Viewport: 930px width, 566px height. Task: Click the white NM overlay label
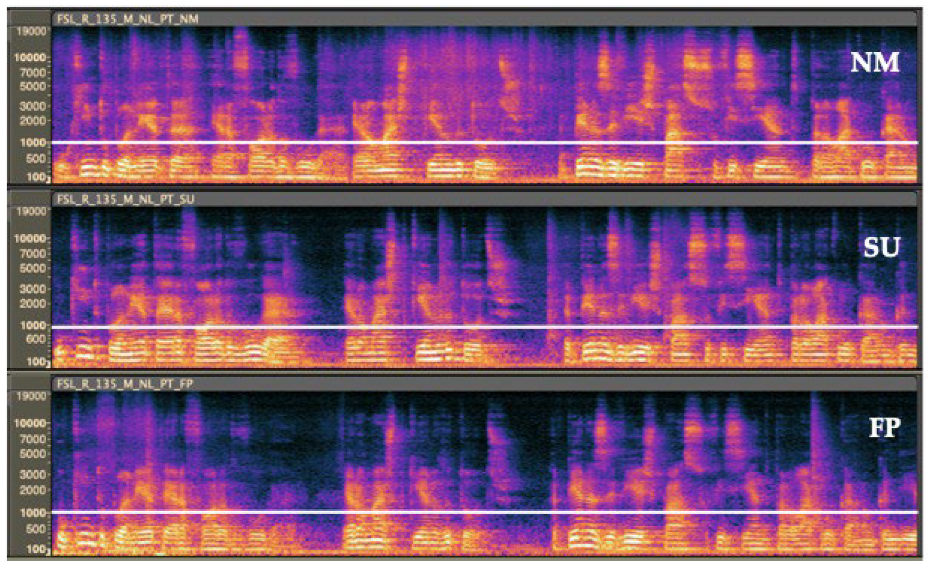(875, 63)
